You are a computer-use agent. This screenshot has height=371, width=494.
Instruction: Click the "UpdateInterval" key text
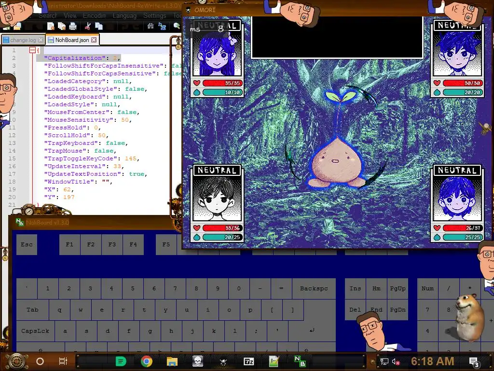[75, 166]
